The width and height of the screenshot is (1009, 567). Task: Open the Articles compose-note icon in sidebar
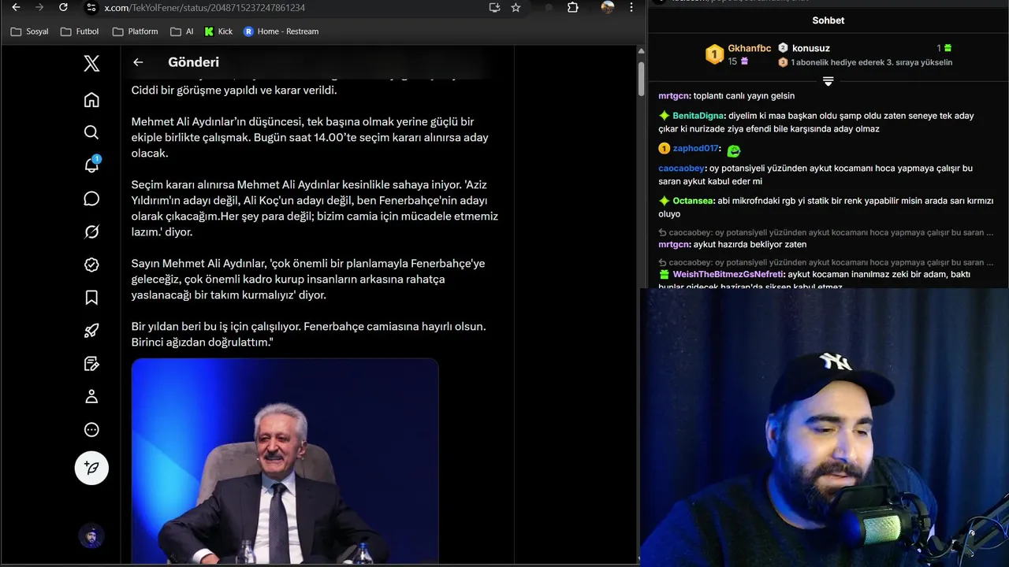click(91, 364)
